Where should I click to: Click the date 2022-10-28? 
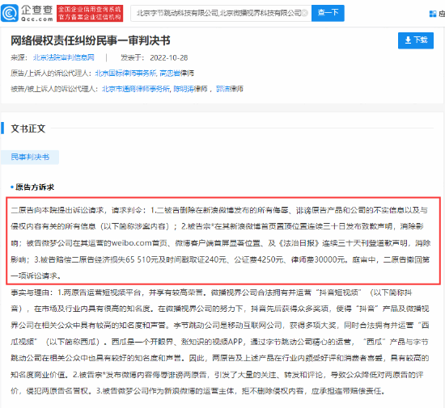click(x=169, y=58)
